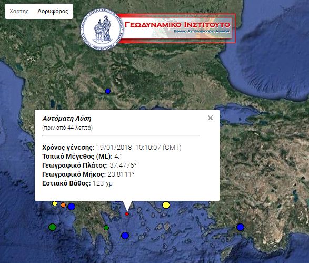Select the blue marker in Bulgaria
309x263 pixels.
108,91
